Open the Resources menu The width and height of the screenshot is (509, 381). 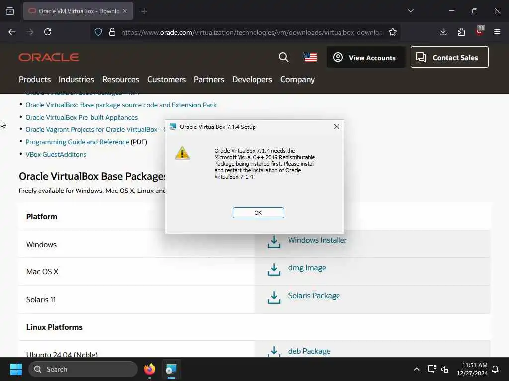(120, 80)
